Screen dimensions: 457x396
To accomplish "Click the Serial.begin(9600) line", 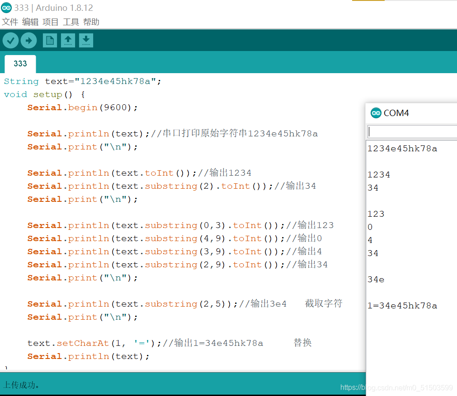I will (82, 107).
